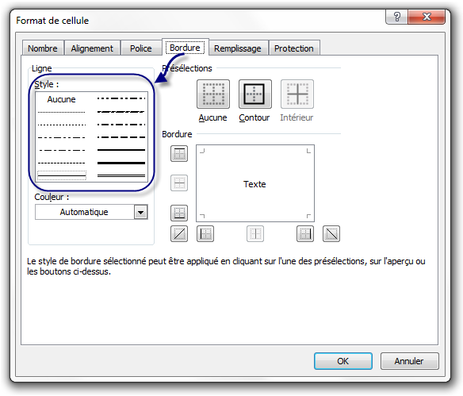463x396 pixels.
Task: Apply the Contour outline preset
Action: tap(254, 94)
